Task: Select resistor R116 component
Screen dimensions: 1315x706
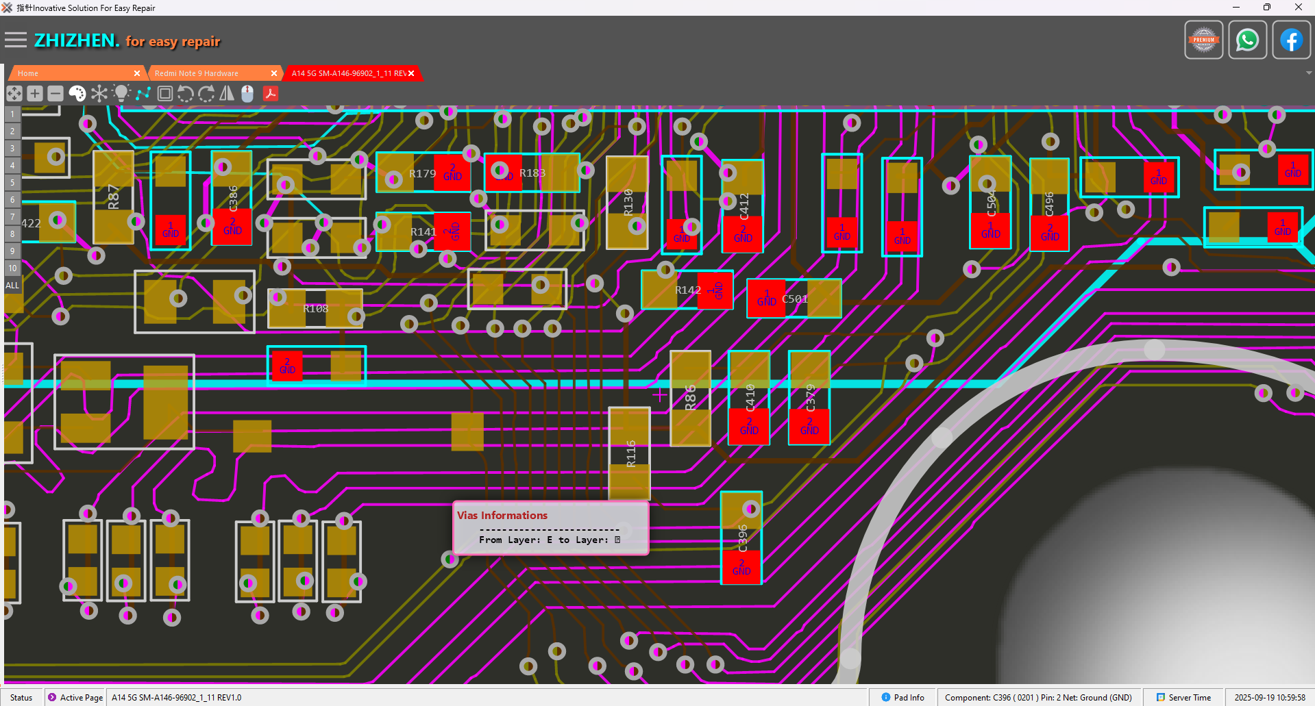Action: 630,453
